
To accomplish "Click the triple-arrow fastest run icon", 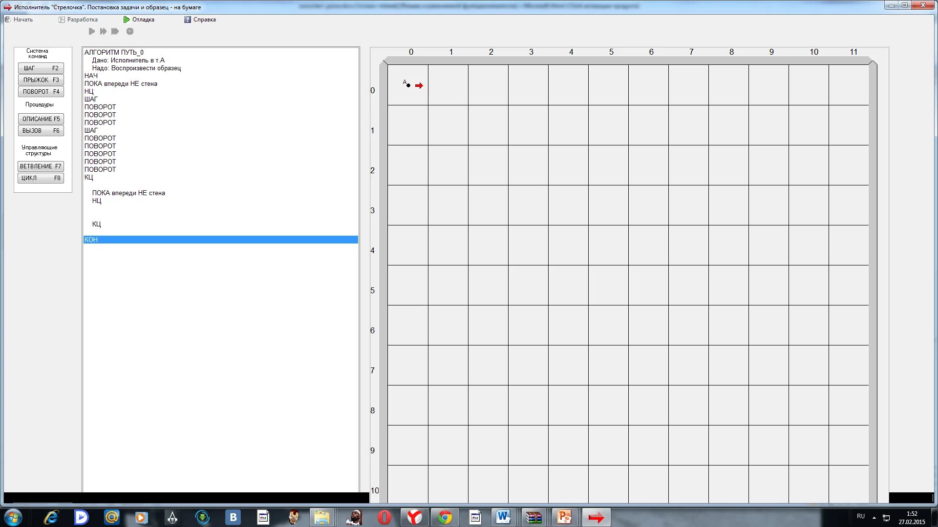I will click(x=115, y=31).
